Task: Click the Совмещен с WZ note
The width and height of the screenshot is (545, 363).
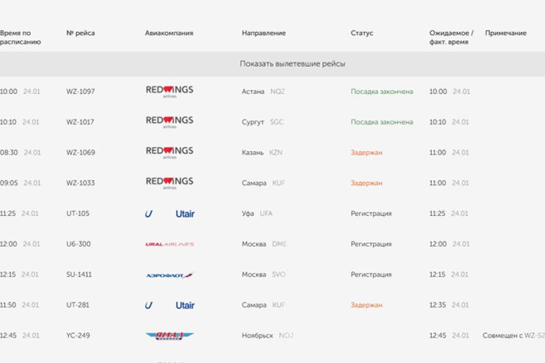Action: [513, 336]
